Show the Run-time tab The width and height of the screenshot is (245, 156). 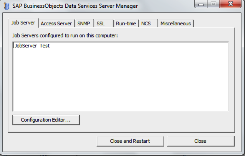(126, 24)
